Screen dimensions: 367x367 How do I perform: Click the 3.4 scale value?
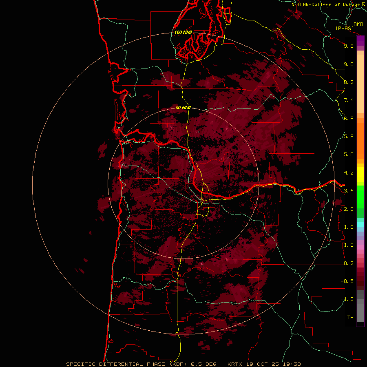(349, 191)
